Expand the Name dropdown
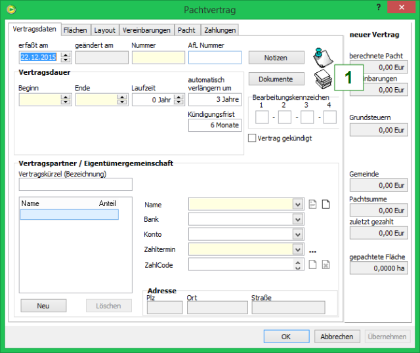The width and height of the screenshot is (420, 353). [299, 204]
